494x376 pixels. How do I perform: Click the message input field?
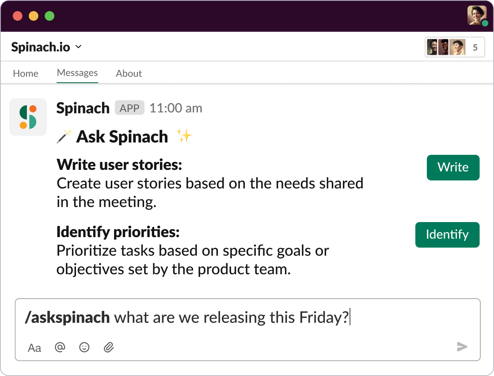pyautogui.click(x=247, y=318)
